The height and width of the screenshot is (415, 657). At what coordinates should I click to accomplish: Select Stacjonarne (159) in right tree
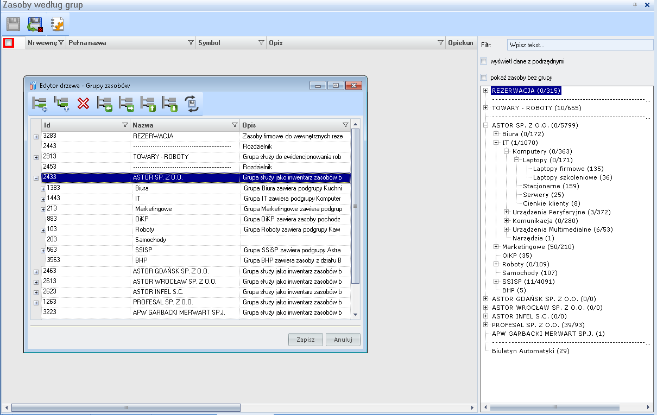[x=551, y=186]
